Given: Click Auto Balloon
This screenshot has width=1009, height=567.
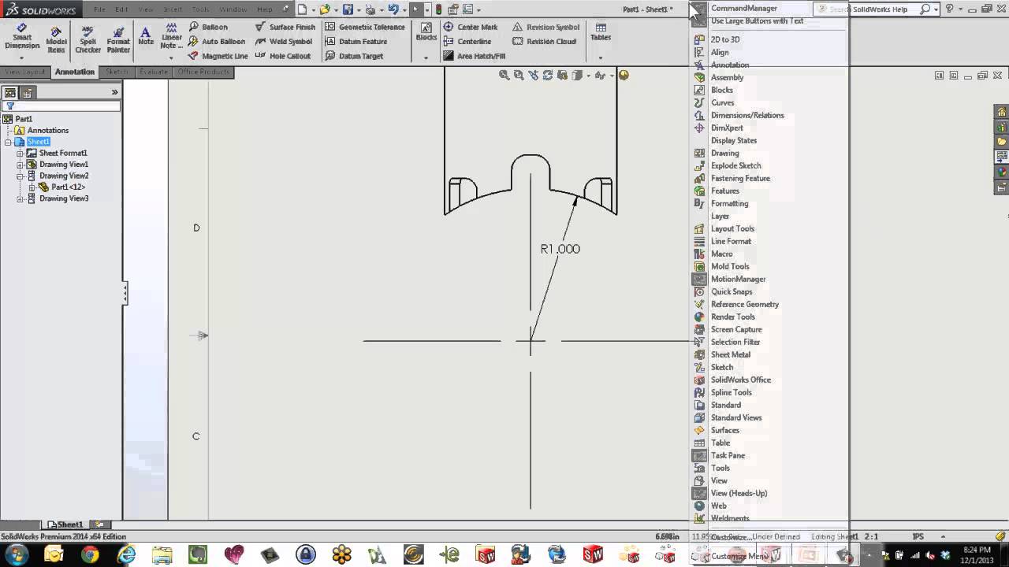Looking at the screenshot, I should pos(217,42).
